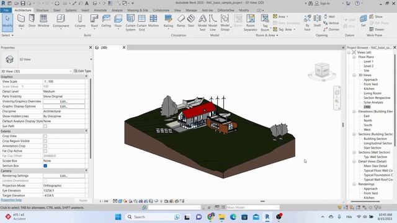
Task: Select the Curtain Grid tool
Action: pos(141,23)
